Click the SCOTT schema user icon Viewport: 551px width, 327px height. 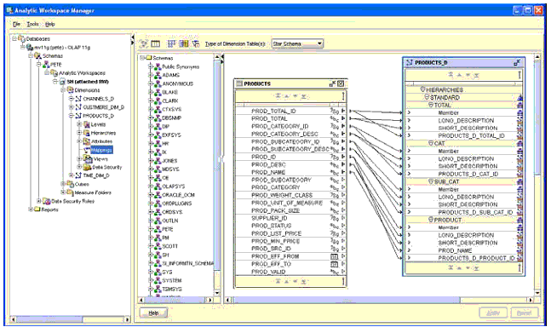158,246
